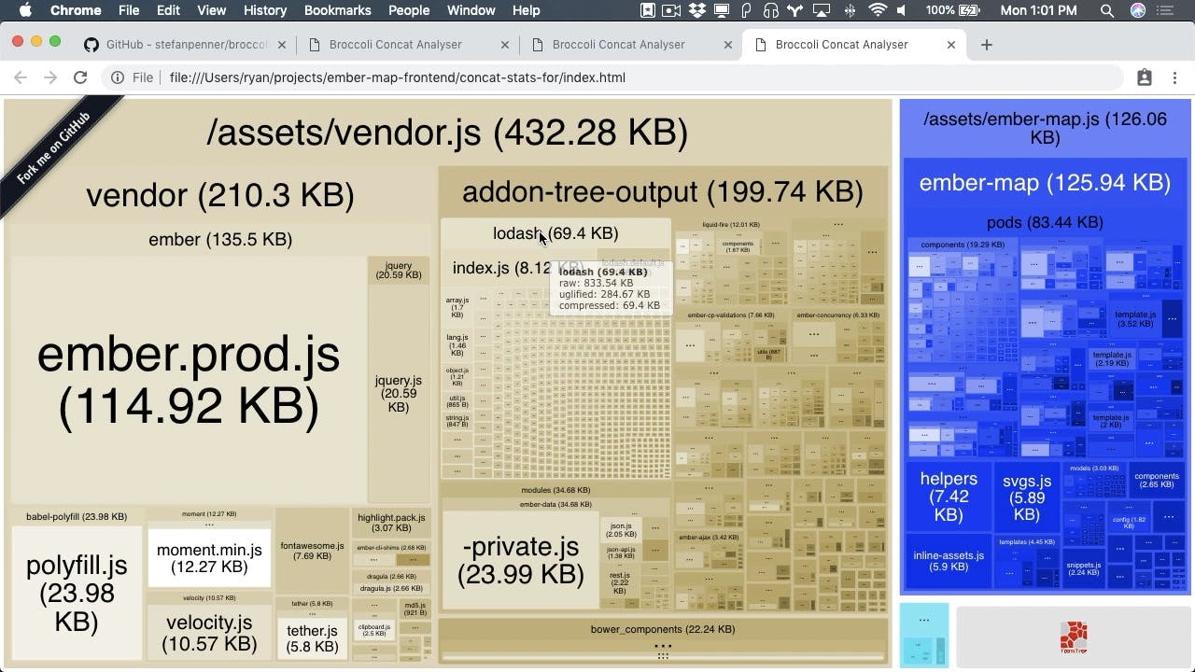
Task: Open the Window menu
Action: pos(471,10)
